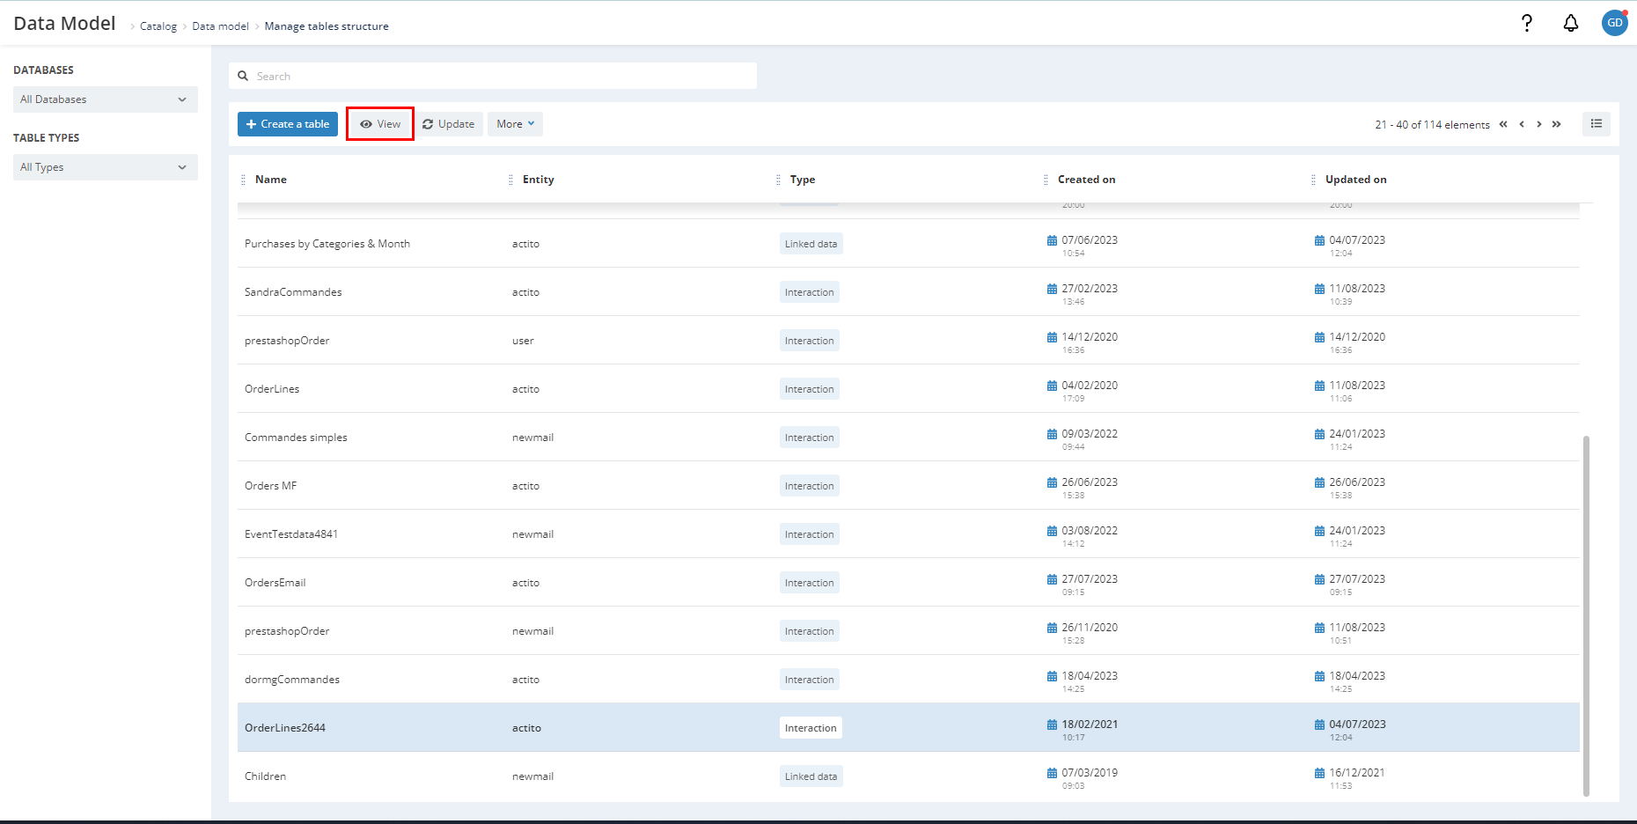Screen dimensions: 1637x824
Task: Select the Orders MF row
Action: [908, 486]
